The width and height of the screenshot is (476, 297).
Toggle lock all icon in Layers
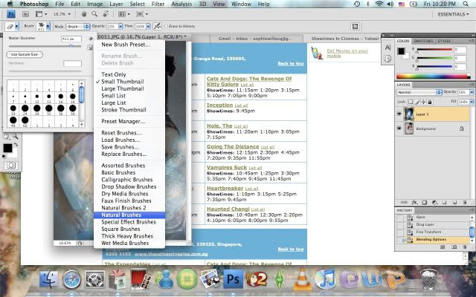coord(430,102)
